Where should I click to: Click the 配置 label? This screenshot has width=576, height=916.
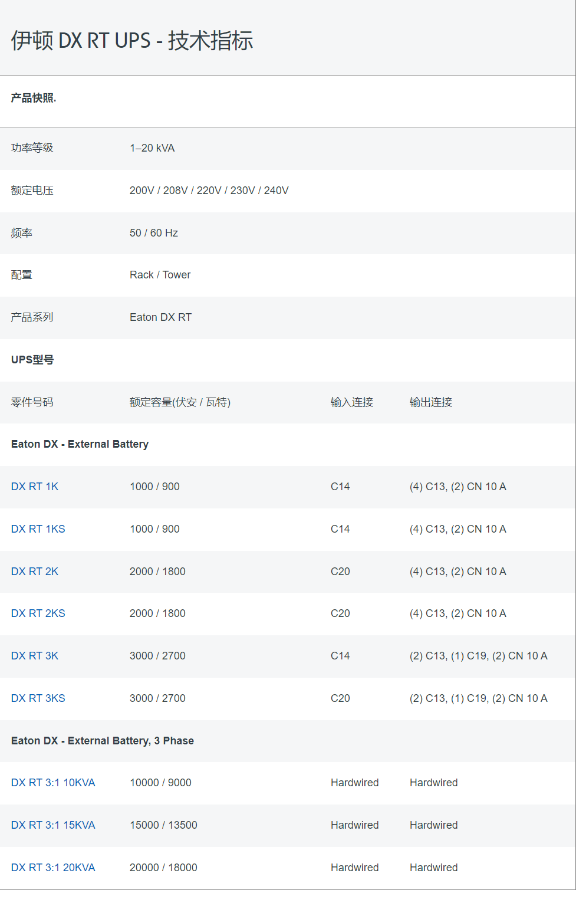point(22,275)
